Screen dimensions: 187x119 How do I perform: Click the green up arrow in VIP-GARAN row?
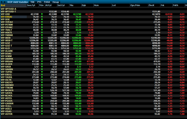(x=42, y=103)
